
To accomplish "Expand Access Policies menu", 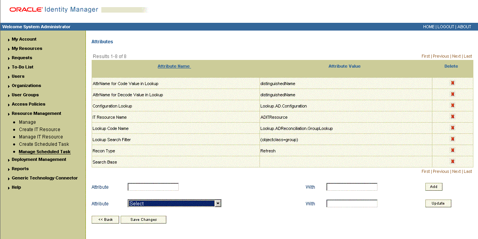I will [28, 104].
